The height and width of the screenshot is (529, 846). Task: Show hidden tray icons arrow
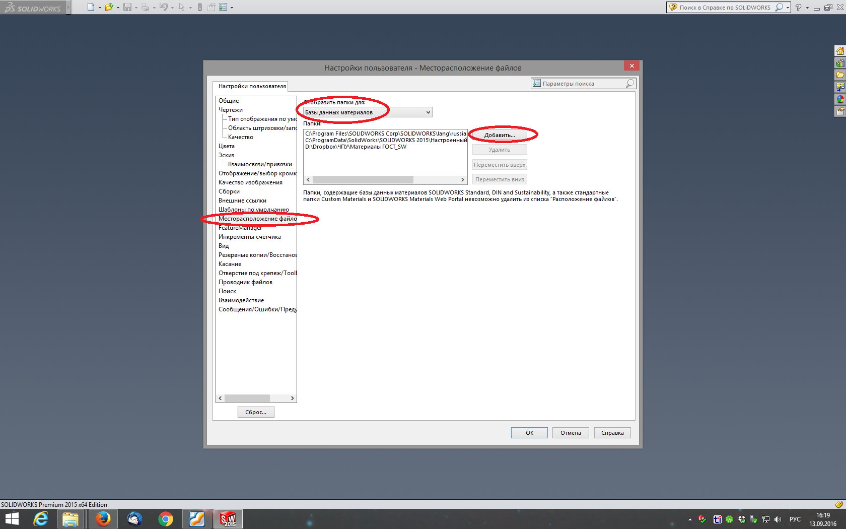click(x=690, y=519)
